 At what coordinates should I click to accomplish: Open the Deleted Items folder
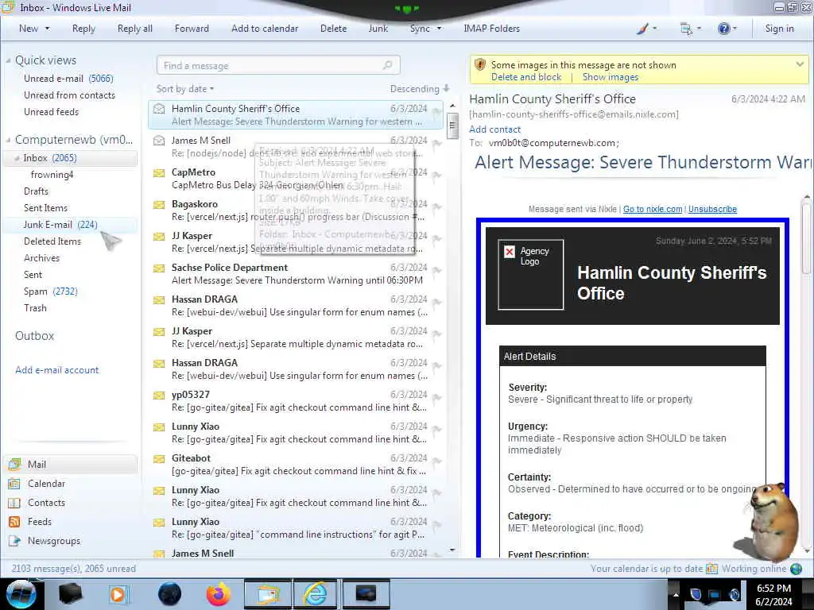pos(52,241)
